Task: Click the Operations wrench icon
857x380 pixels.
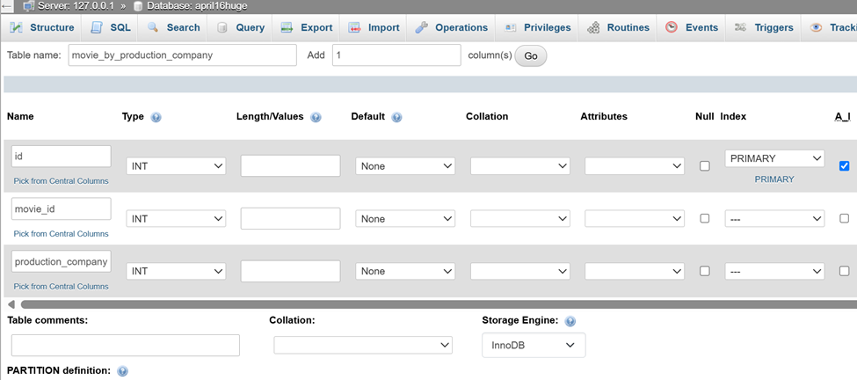Action: [421, 27]
